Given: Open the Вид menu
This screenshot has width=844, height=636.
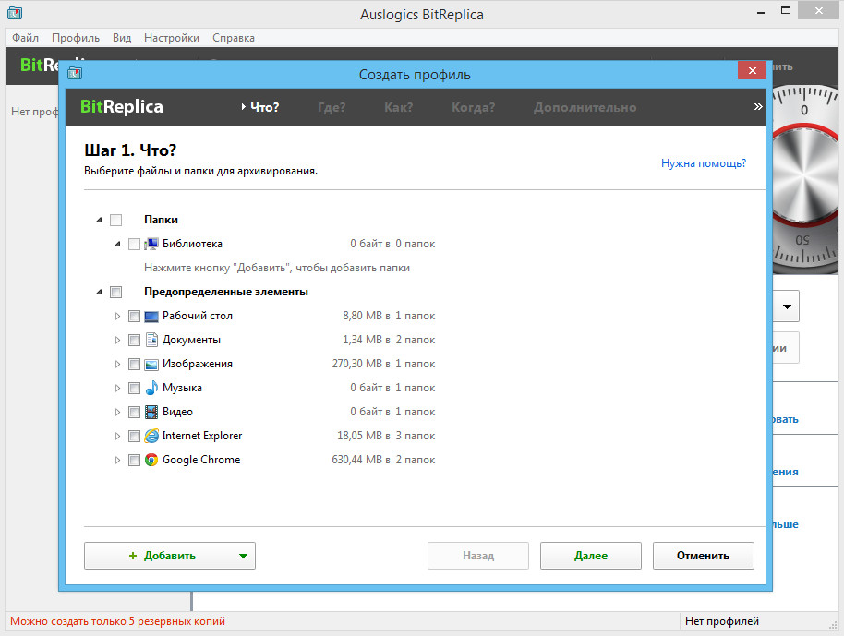Looking at the screenshot, I should [x=122, y=38].
